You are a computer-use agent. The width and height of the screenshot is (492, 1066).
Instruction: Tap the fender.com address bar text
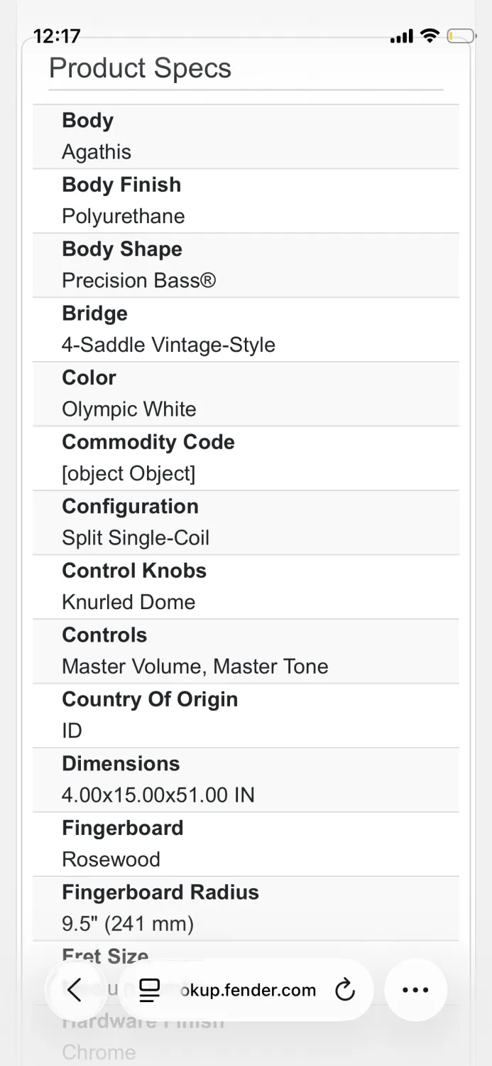(x=247, y=990)
